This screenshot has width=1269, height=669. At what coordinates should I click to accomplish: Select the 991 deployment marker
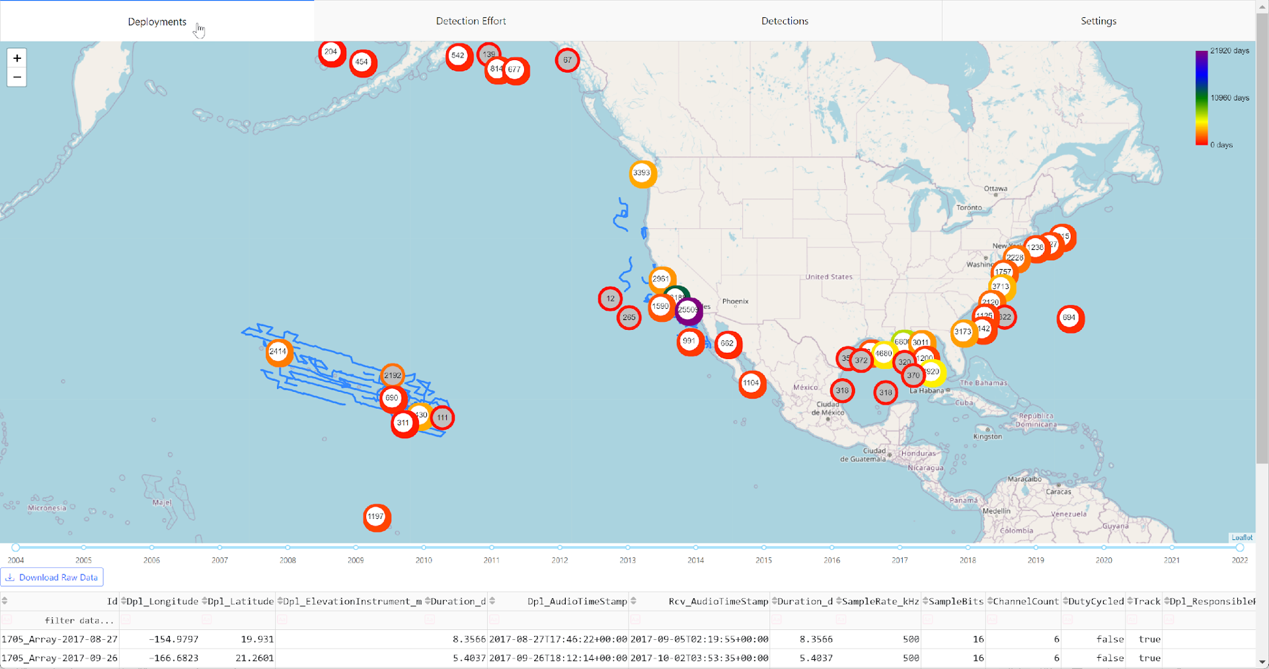[689, 341]
